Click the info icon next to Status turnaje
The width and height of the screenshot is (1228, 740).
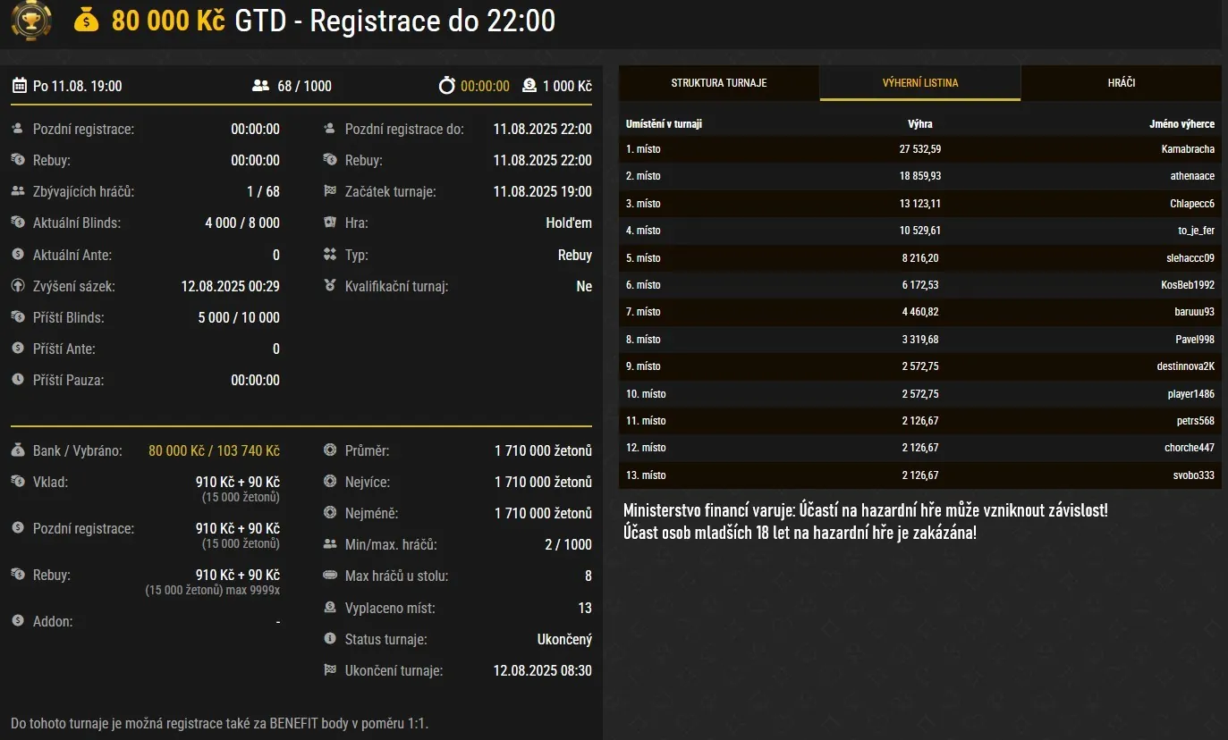pos(330,639)
